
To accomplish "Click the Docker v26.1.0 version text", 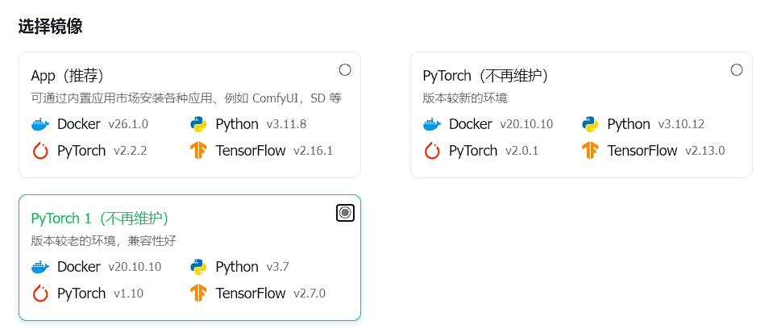I will tap(129, 124).
